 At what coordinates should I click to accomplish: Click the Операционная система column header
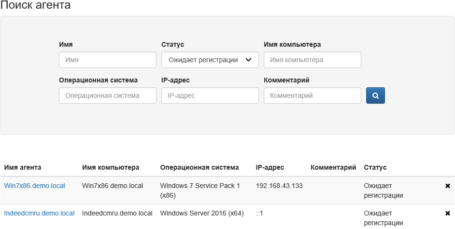click(x=199, y=167)
